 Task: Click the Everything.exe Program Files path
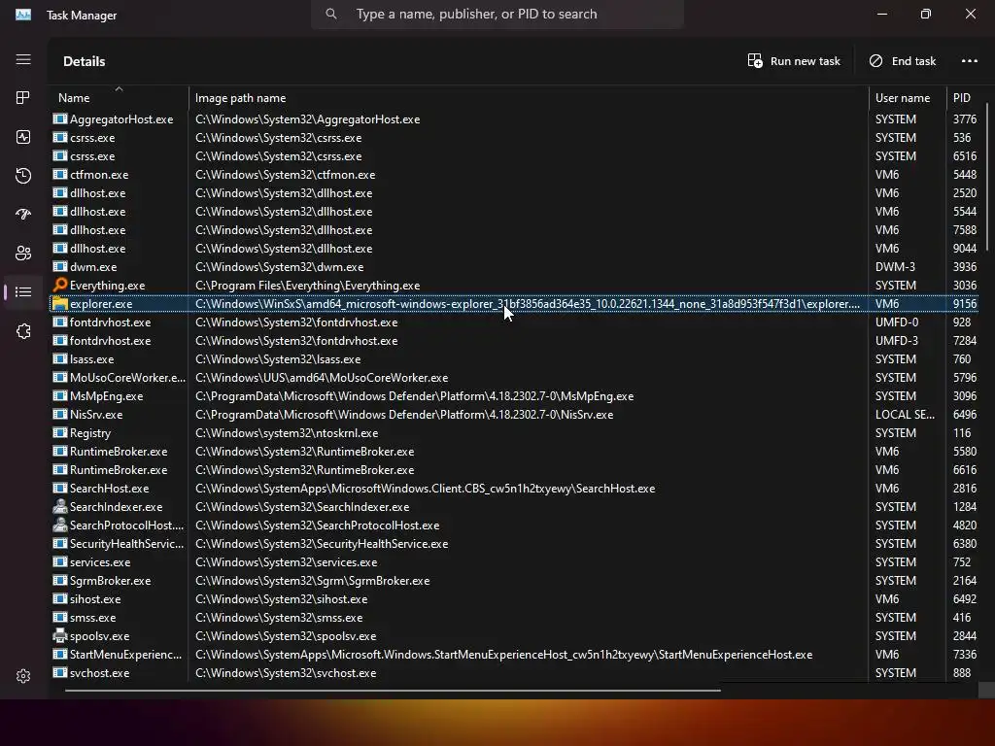(308, 286)
